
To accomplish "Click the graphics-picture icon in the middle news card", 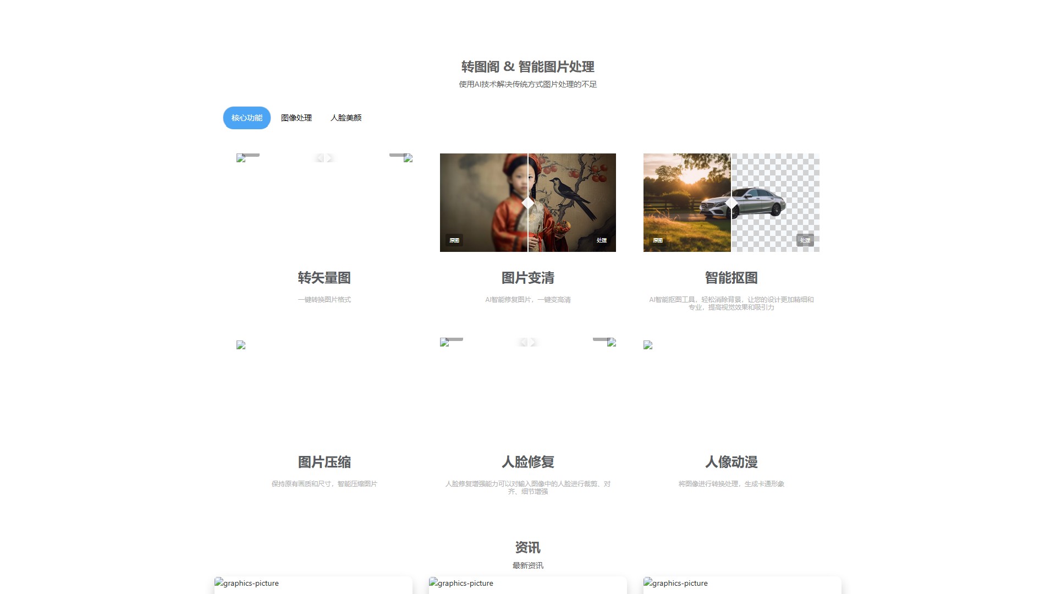I will [x=433, y=583].
